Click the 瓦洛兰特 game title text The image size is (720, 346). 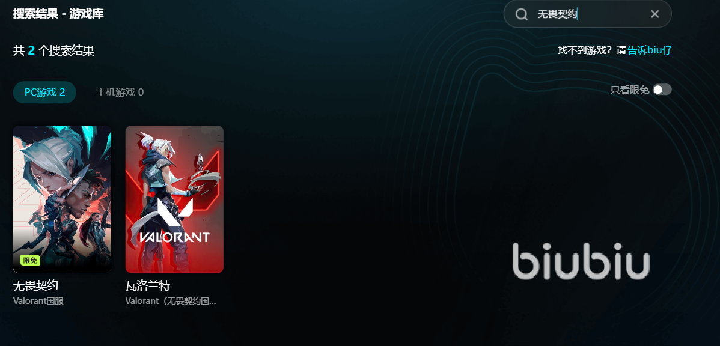click(x=148, y=286)
